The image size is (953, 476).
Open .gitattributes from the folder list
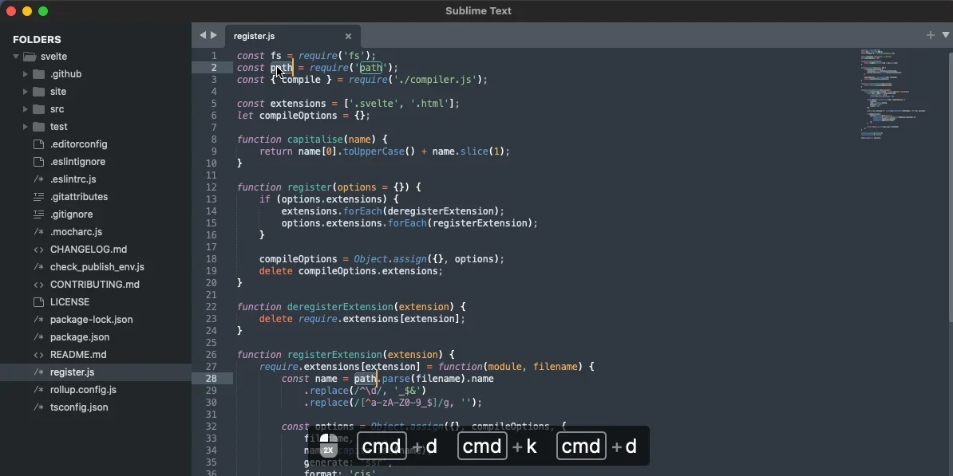pyautogui.click(x=79, y=197)
